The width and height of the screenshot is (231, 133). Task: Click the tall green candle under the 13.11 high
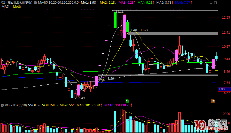coord(115,20)
